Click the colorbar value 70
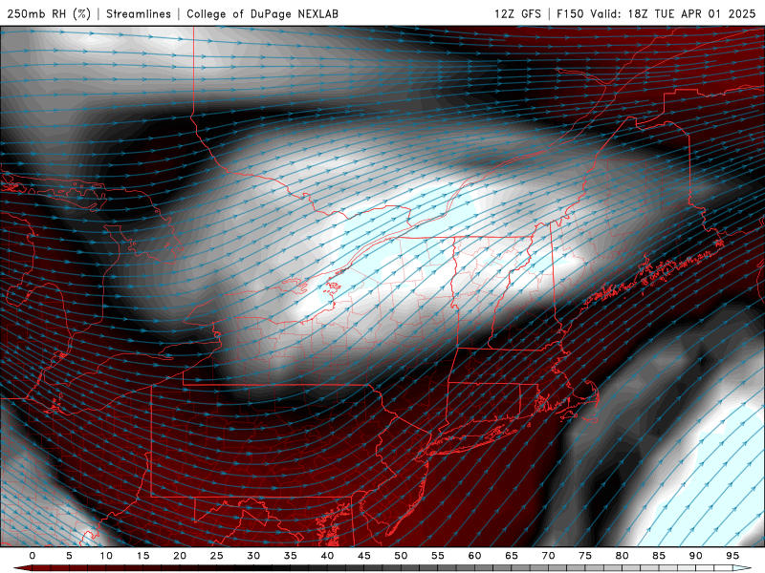Viewport: 765px width, 573px height. pyautogui.click(x=548, y=556)
